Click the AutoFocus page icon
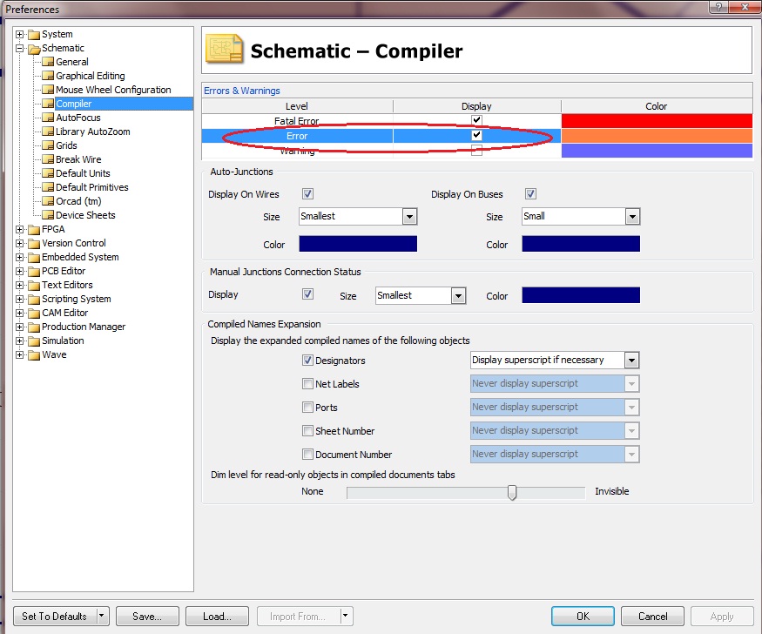 coord(48,118)
